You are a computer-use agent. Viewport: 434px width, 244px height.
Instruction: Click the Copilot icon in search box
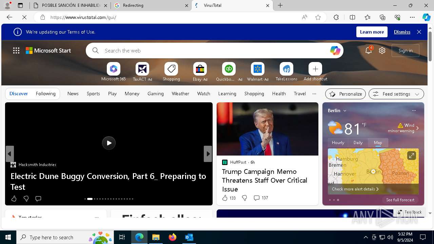coord(335,50)
